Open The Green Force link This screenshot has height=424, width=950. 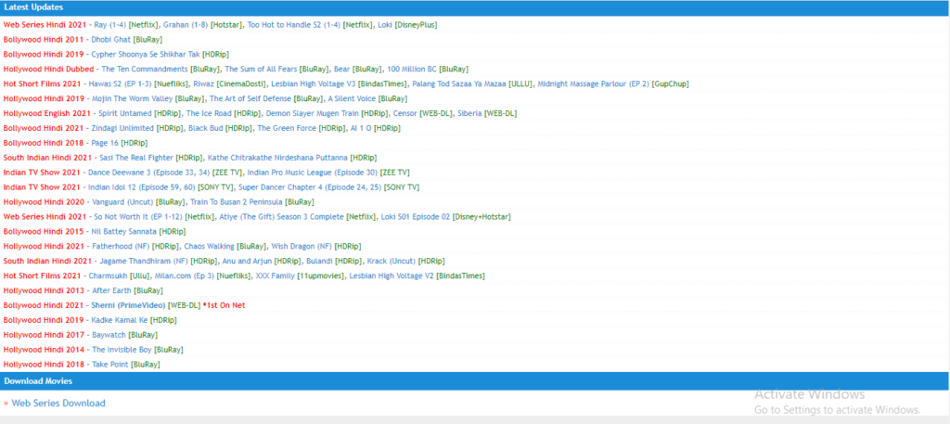288,128
